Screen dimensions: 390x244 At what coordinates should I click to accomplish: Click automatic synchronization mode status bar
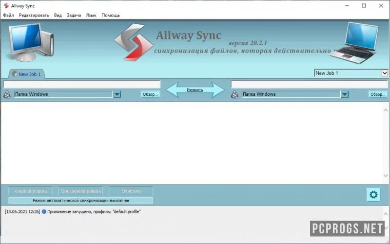click(x=81, y=200)
